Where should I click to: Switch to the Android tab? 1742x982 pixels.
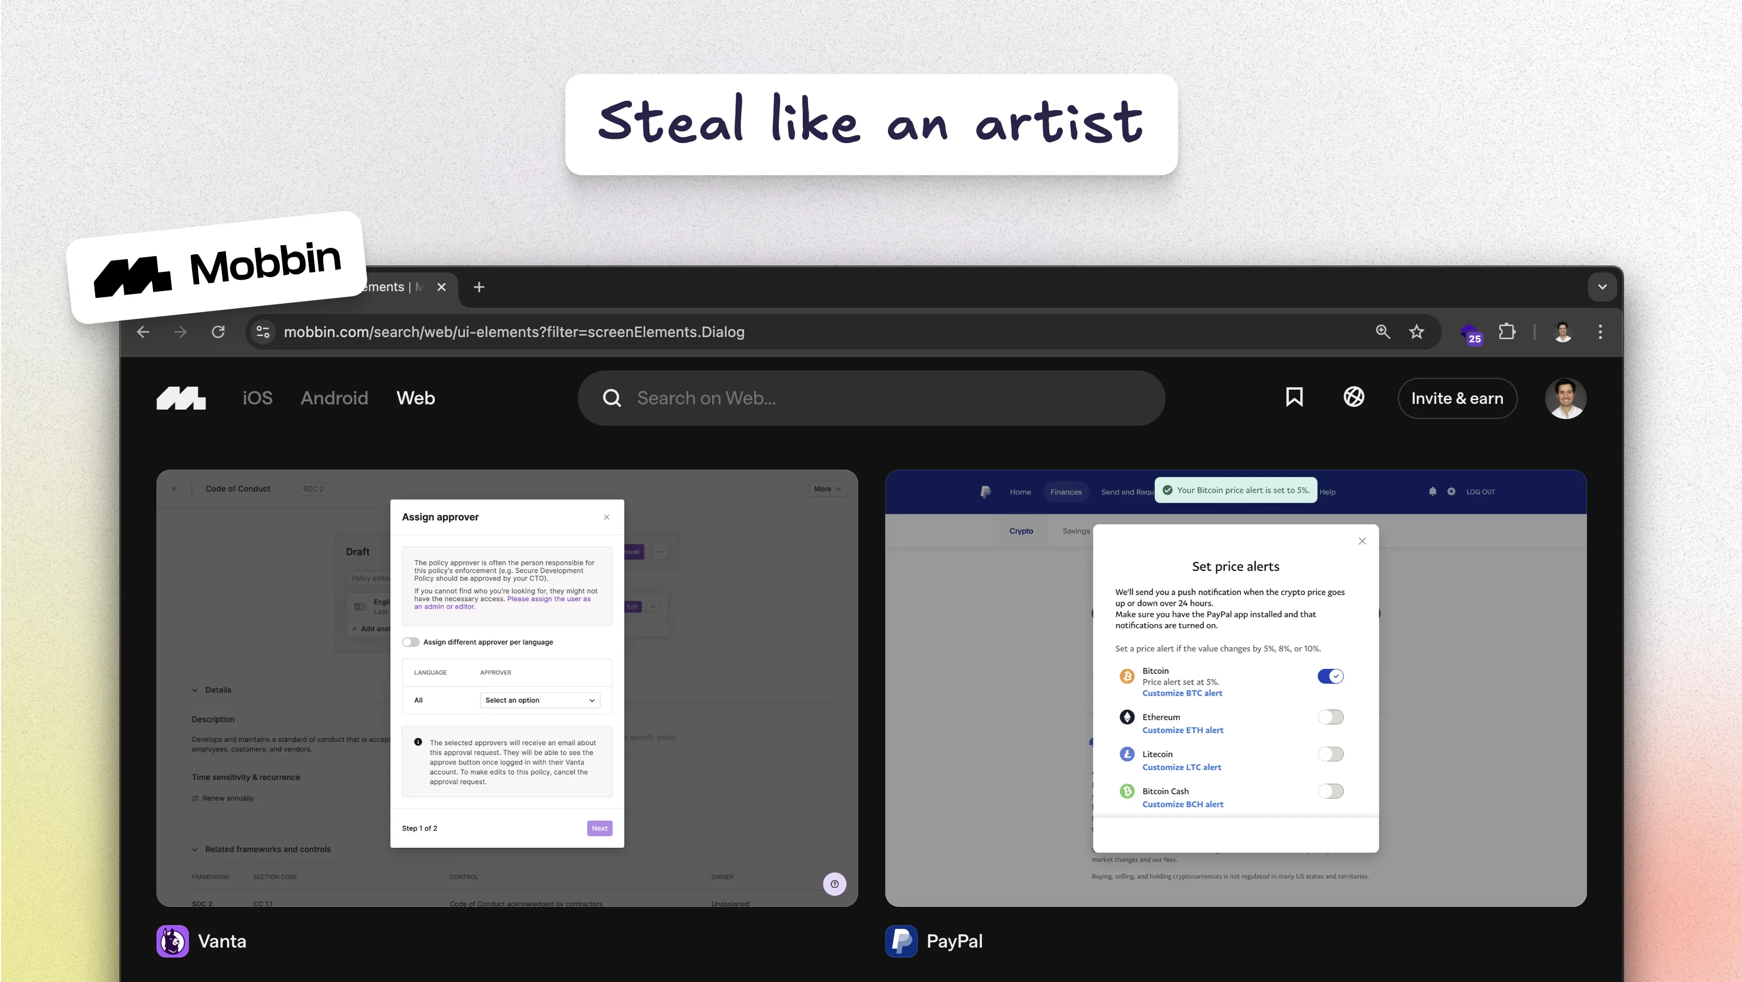point(335,398)
